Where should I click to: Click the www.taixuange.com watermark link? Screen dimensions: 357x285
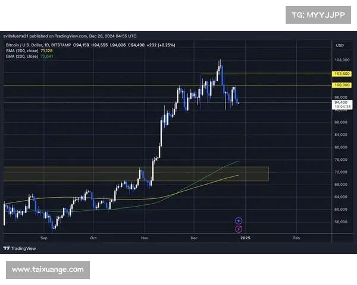(x=48, y=270)
